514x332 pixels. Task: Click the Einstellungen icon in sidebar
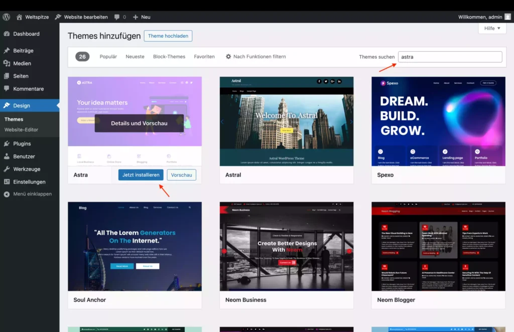(x=7, y=182)
